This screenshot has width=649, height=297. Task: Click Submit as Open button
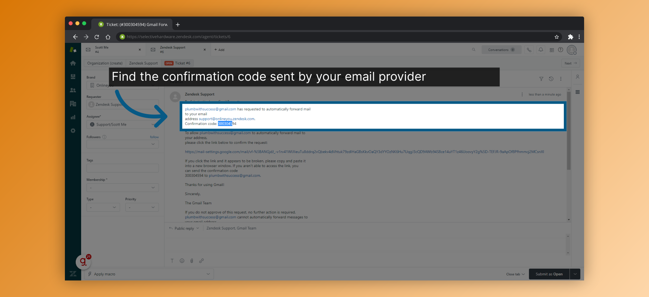coord(549,274)
